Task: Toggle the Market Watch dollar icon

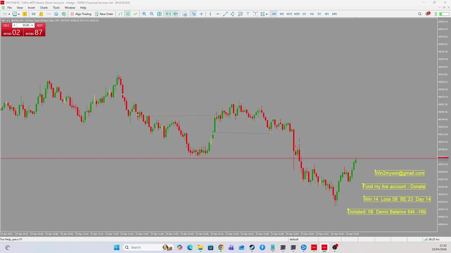Action: pos(25,14)
